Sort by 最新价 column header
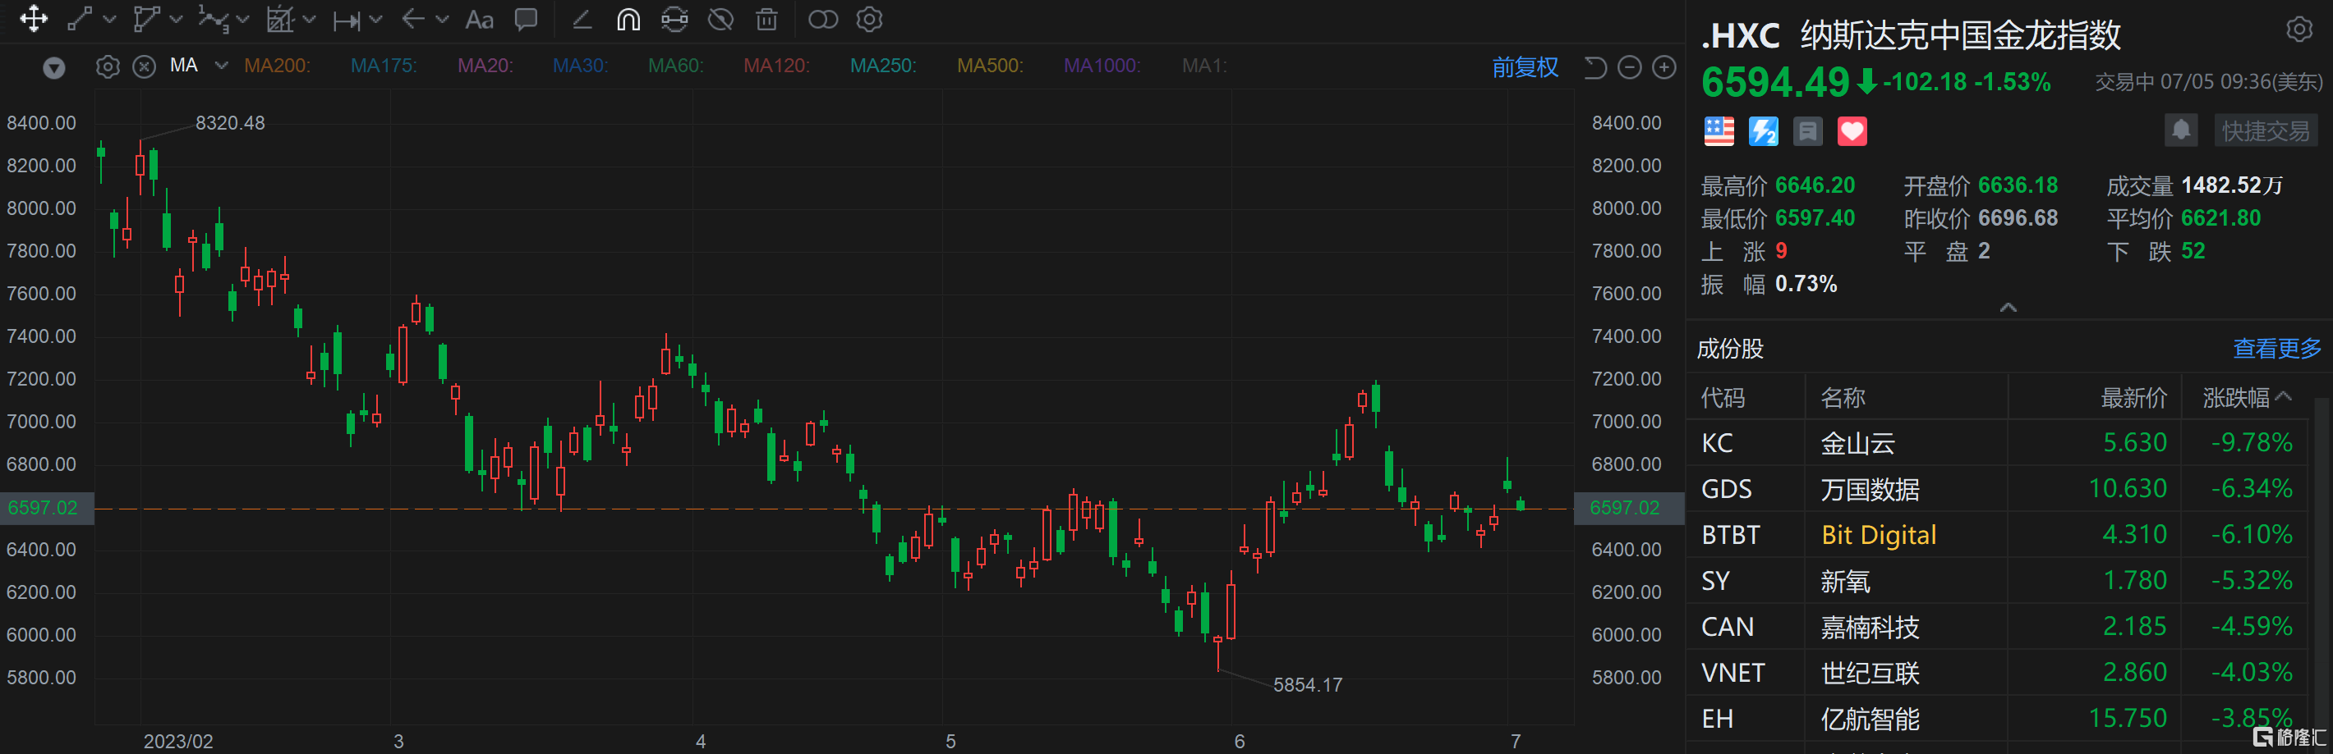Screen dimensions: 2333x754 (2133, 398)
